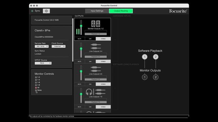Click the custom name field for Line Outputs 5-6
Image resolution: width=218 pixels, height=122 pixels.
[96, 77]
